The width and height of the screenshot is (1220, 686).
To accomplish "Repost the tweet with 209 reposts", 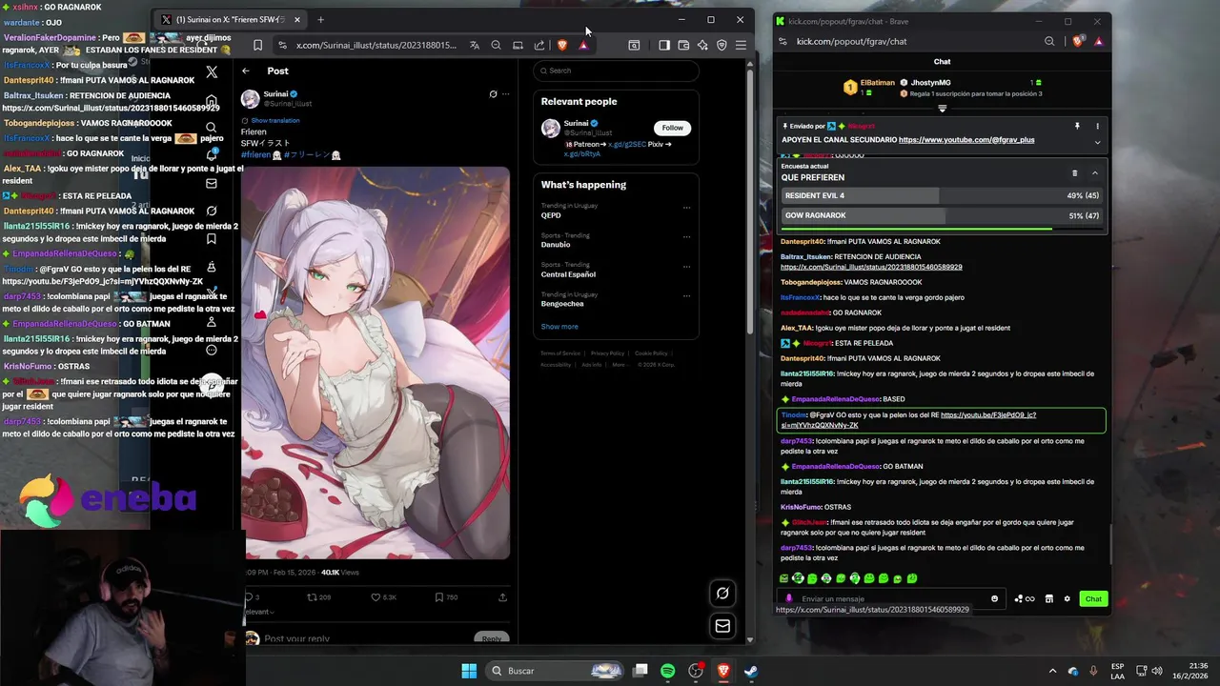I will [318, 597].
